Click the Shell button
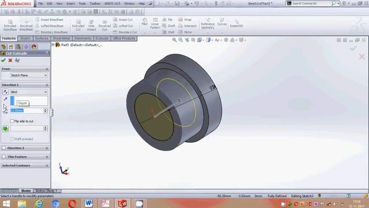369x208 pixels. tap(169, 32)
